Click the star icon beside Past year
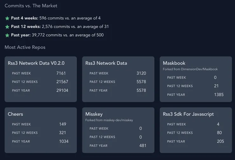This screenshot has width=235, height=160. [7, 36]
